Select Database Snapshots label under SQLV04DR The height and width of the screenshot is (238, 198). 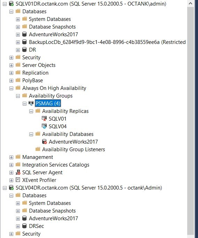click(x=52, y=211)
